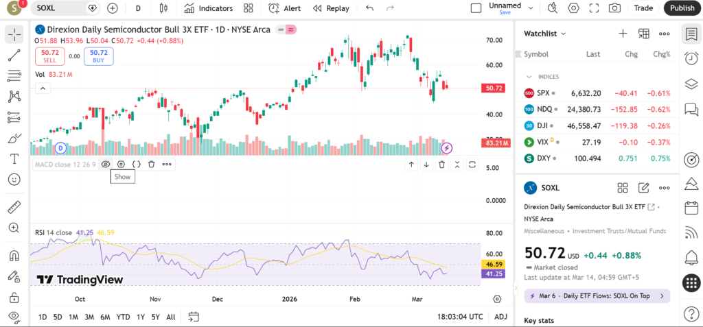Choose the Text annotation tool
703x327 pixels.
(x=14, y=158)
